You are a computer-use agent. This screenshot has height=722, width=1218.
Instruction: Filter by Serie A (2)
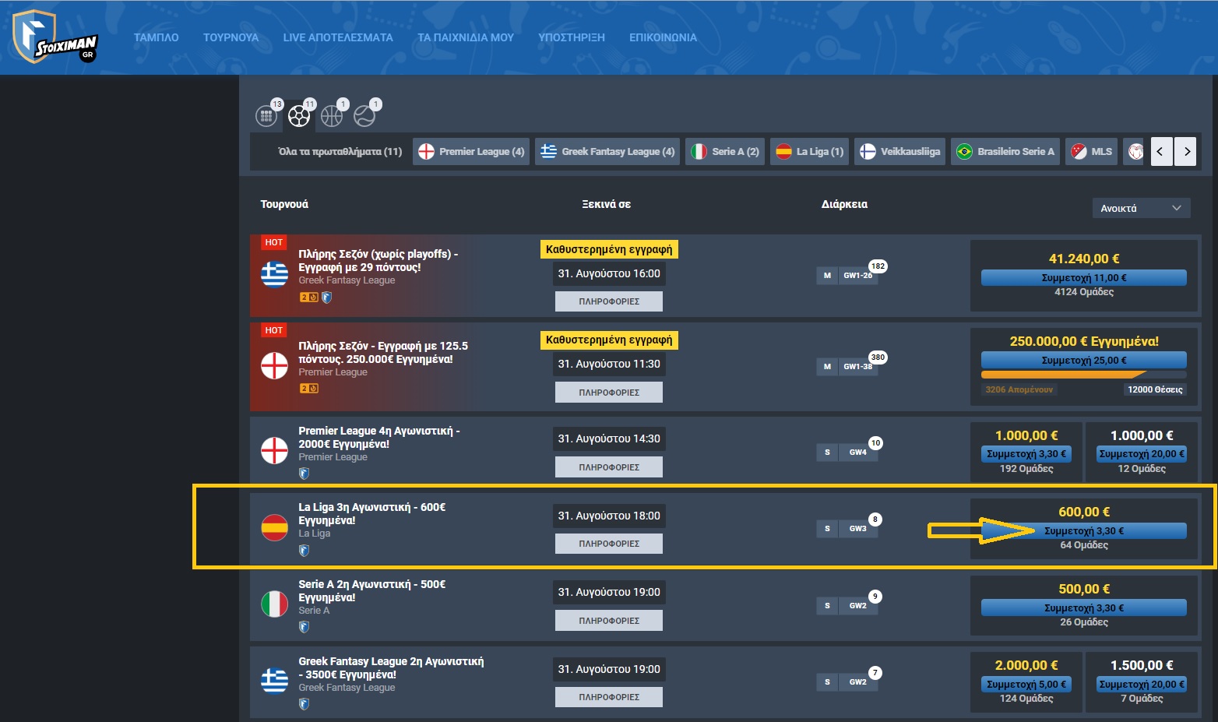[725, 152]
